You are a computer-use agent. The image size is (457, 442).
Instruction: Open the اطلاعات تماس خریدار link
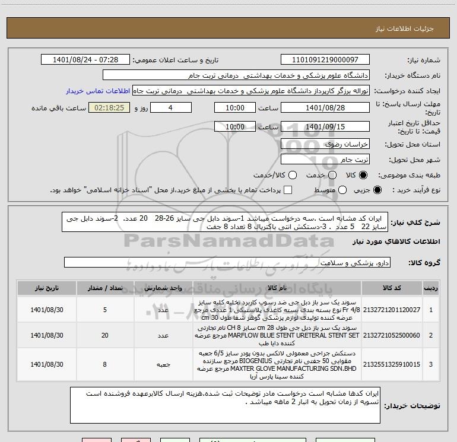coord(98,91)
